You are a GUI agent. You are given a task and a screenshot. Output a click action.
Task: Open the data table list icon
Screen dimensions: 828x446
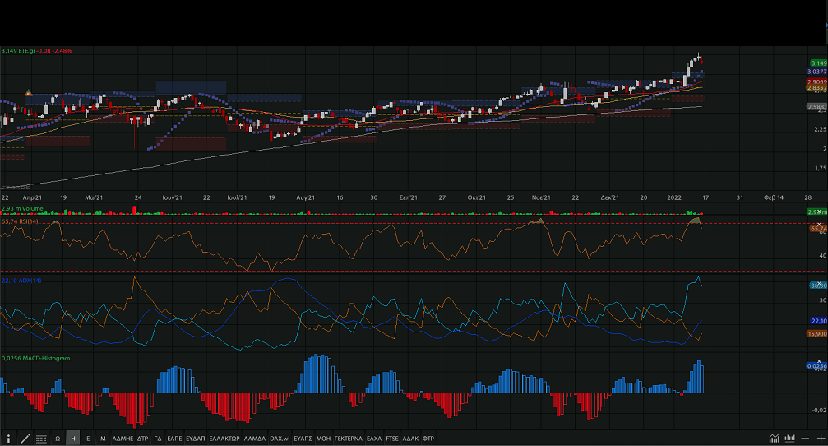pos(41,439)
